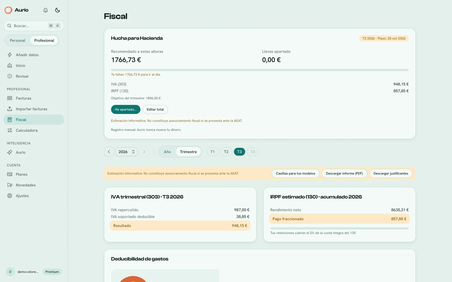Image resolution: width=452 pixels, height=282 pixels.
Task: Click the IVA soportado deducible row
Action: [180, 217]
